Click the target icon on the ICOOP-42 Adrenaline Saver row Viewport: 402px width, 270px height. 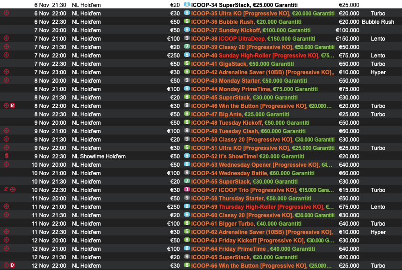(x=7, y=72)
